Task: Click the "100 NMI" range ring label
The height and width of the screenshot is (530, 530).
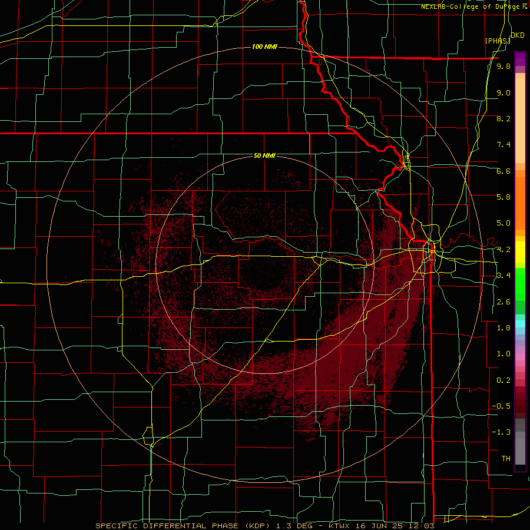Action: tap(264, 47)
